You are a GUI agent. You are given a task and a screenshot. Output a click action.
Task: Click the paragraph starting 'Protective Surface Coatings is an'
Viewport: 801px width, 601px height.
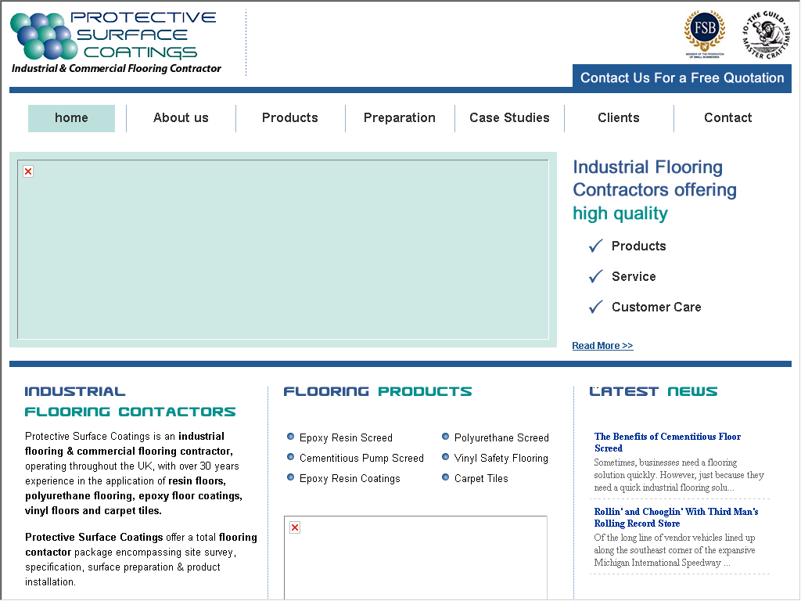pyautogui.click(x=134, y=473)
